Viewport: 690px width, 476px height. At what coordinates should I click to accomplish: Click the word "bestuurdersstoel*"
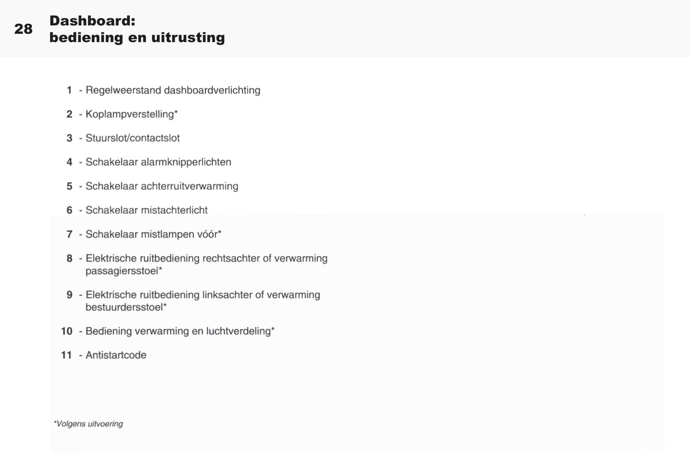pos(126,307)
